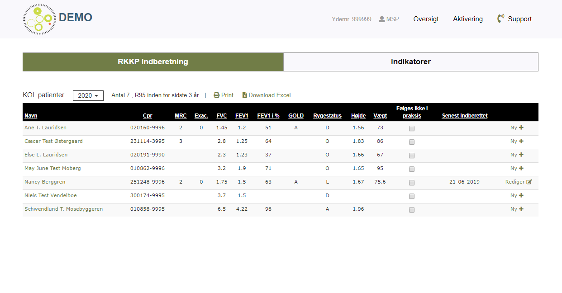Click plus icon for Ane T. Lauridsen
The height and width of the screenshot is (293, 562).
pyautogui.click(x=521, y=128)
